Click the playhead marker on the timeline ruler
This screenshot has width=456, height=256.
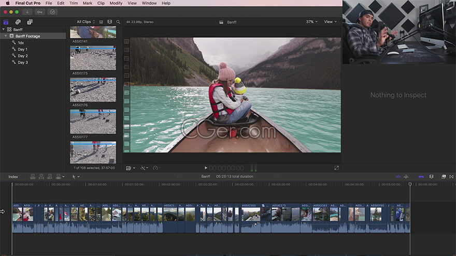410,184
